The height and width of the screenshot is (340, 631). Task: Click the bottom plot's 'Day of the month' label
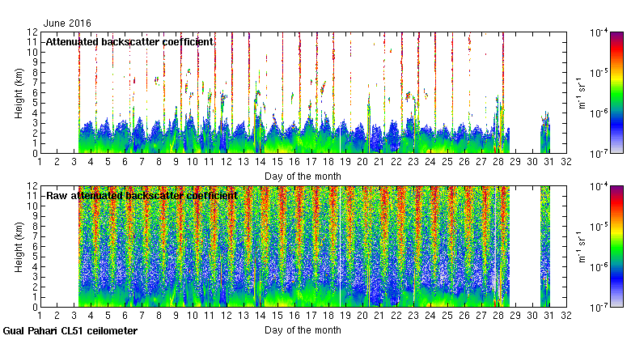click(303, 329)
